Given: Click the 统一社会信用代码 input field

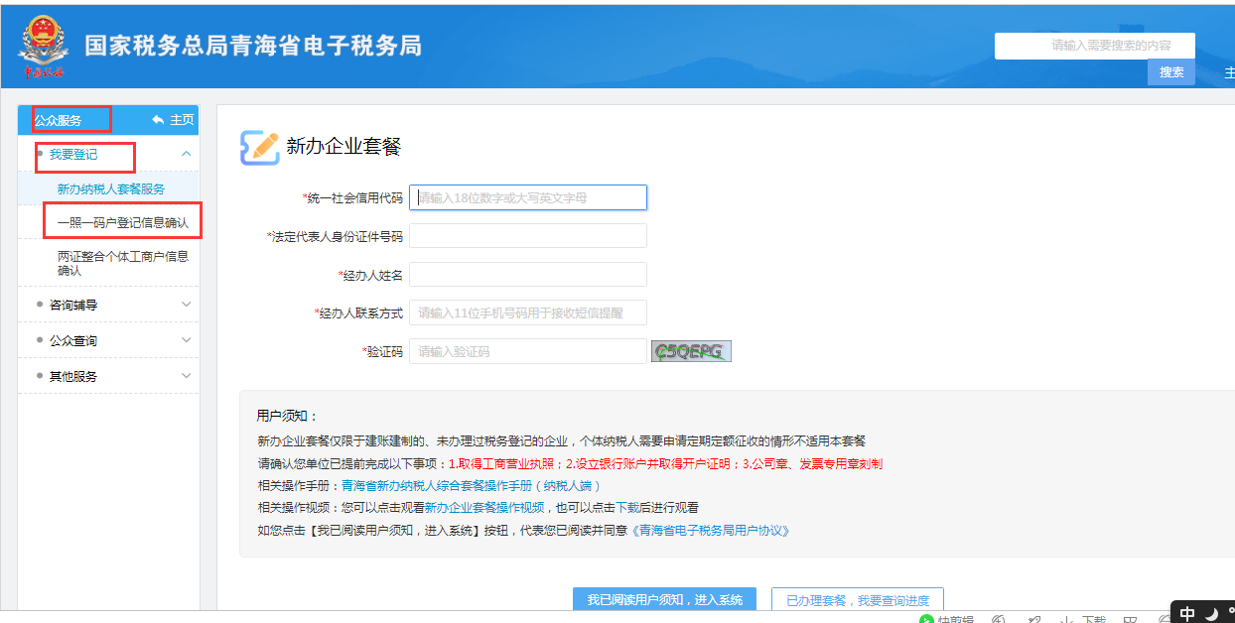Looking at the screenshot, I should [527, 197].
